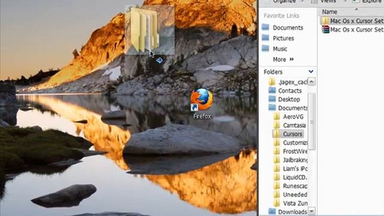Open the Organize toolbar menu
The image size is (384, 216).
pos(284,1)
